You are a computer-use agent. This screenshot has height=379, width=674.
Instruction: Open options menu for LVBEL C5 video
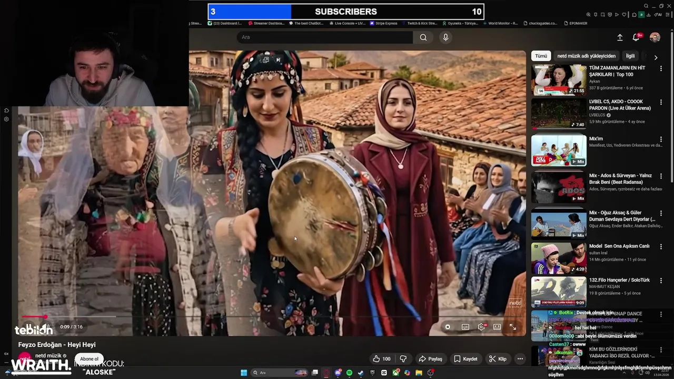click(x=661, y=102)
